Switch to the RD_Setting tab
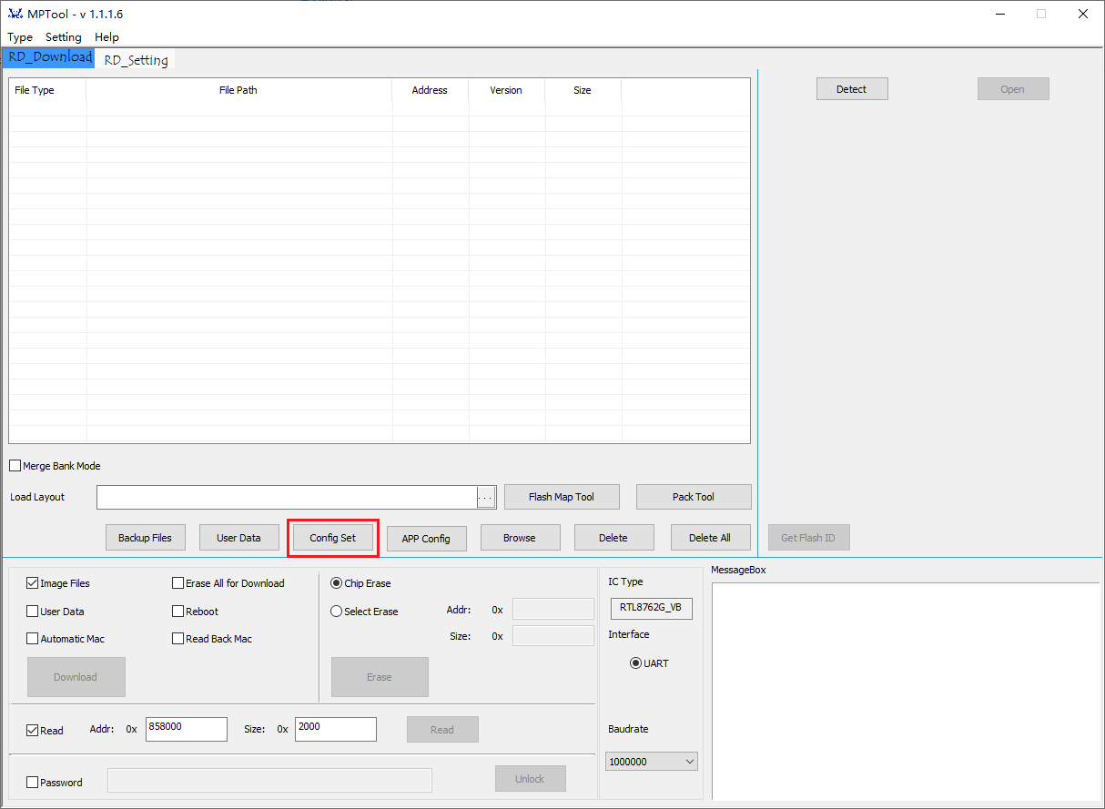 [136, 60]
